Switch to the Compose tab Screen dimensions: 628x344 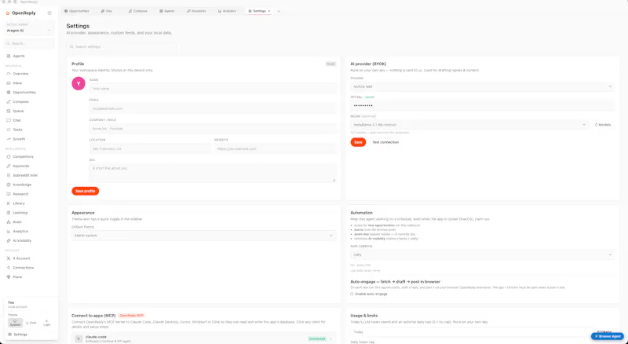coord(138,11)
